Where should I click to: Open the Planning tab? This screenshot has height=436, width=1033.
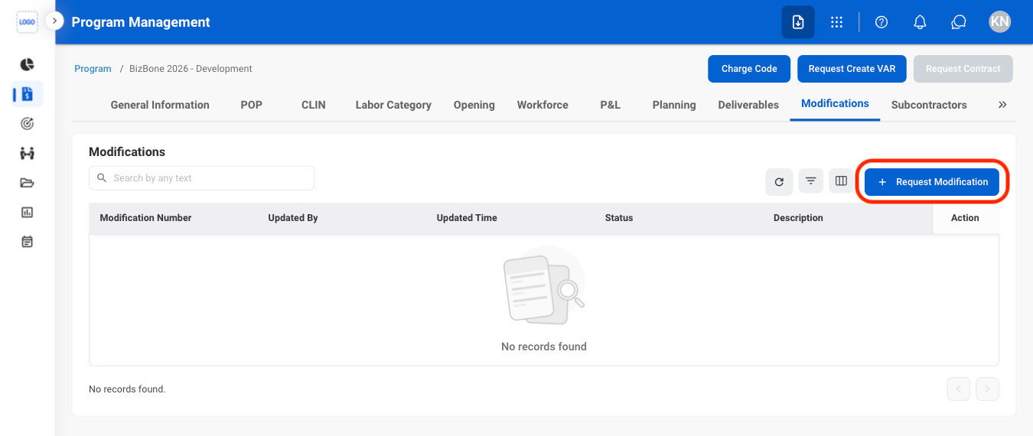tap(674, 105)
